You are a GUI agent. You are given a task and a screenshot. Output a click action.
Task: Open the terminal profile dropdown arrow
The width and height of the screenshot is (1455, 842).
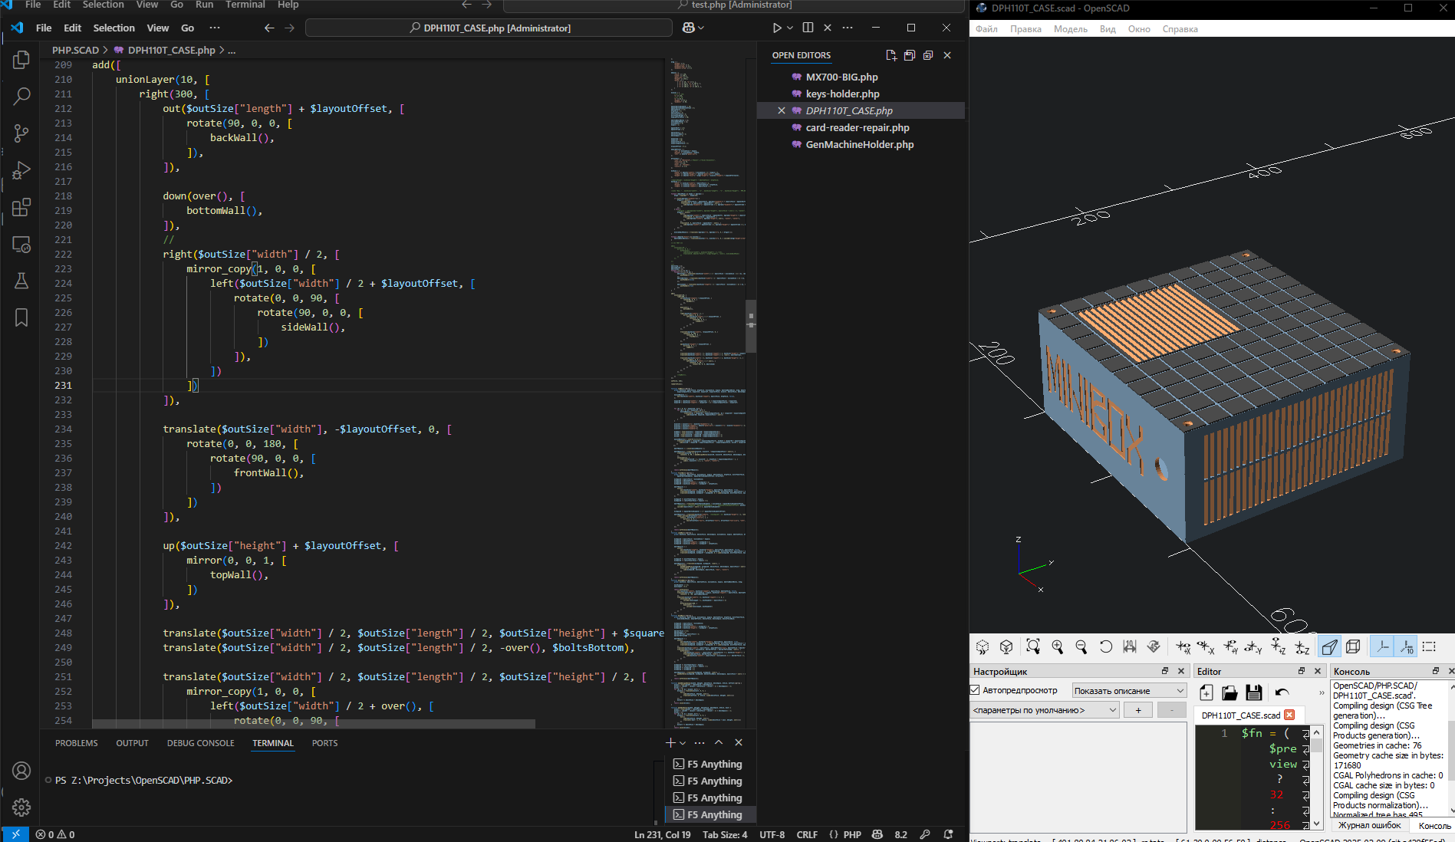683,742
